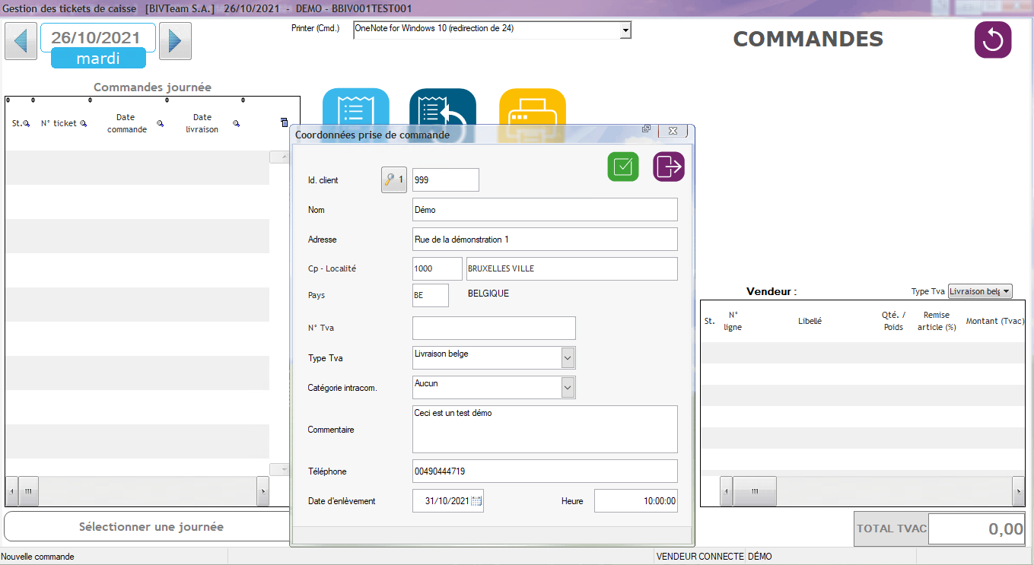Click the purple circular return arrow icon

(x=993, y=40)
